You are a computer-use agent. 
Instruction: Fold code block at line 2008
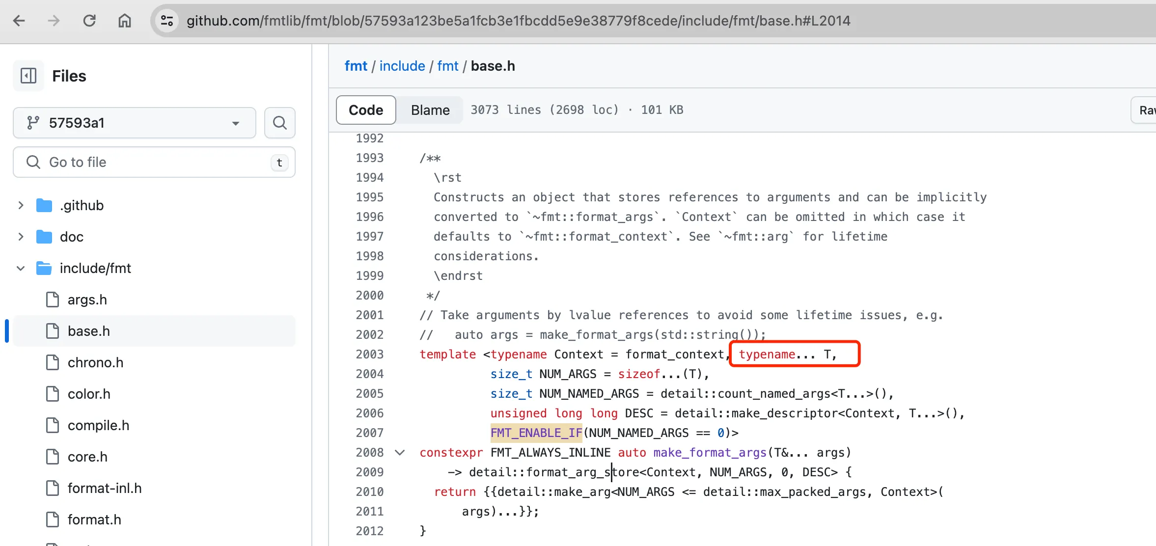(x=400, y=452)
